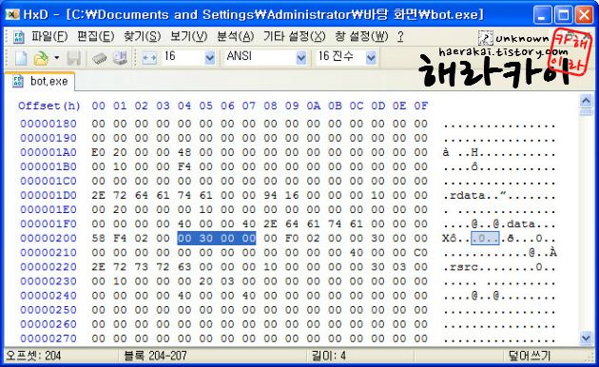Click the Open RAM chip icon
The width and height of the screenshot is (599, 367).
(99, 58)
